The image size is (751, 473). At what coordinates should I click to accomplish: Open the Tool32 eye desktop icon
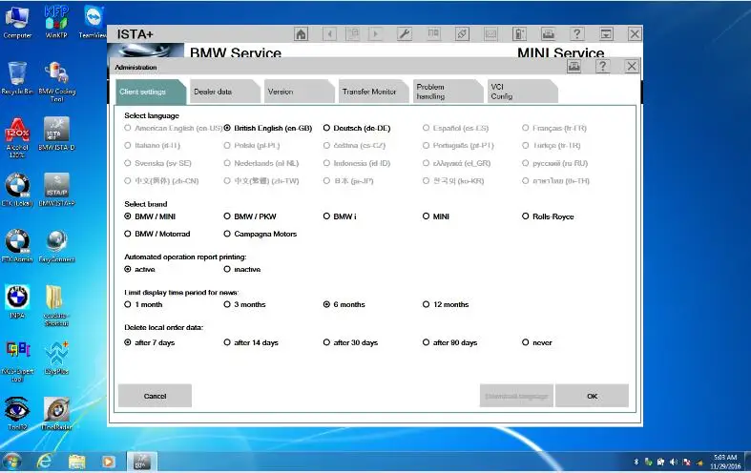point(17,414)
